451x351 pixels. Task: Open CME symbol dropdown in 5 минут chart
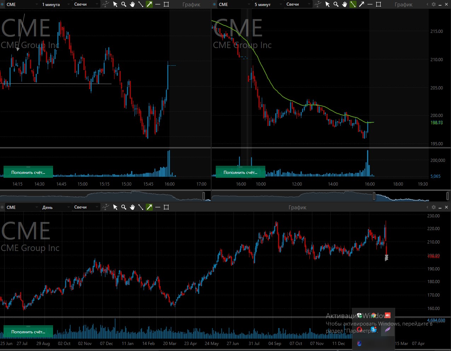pos(234,4)
